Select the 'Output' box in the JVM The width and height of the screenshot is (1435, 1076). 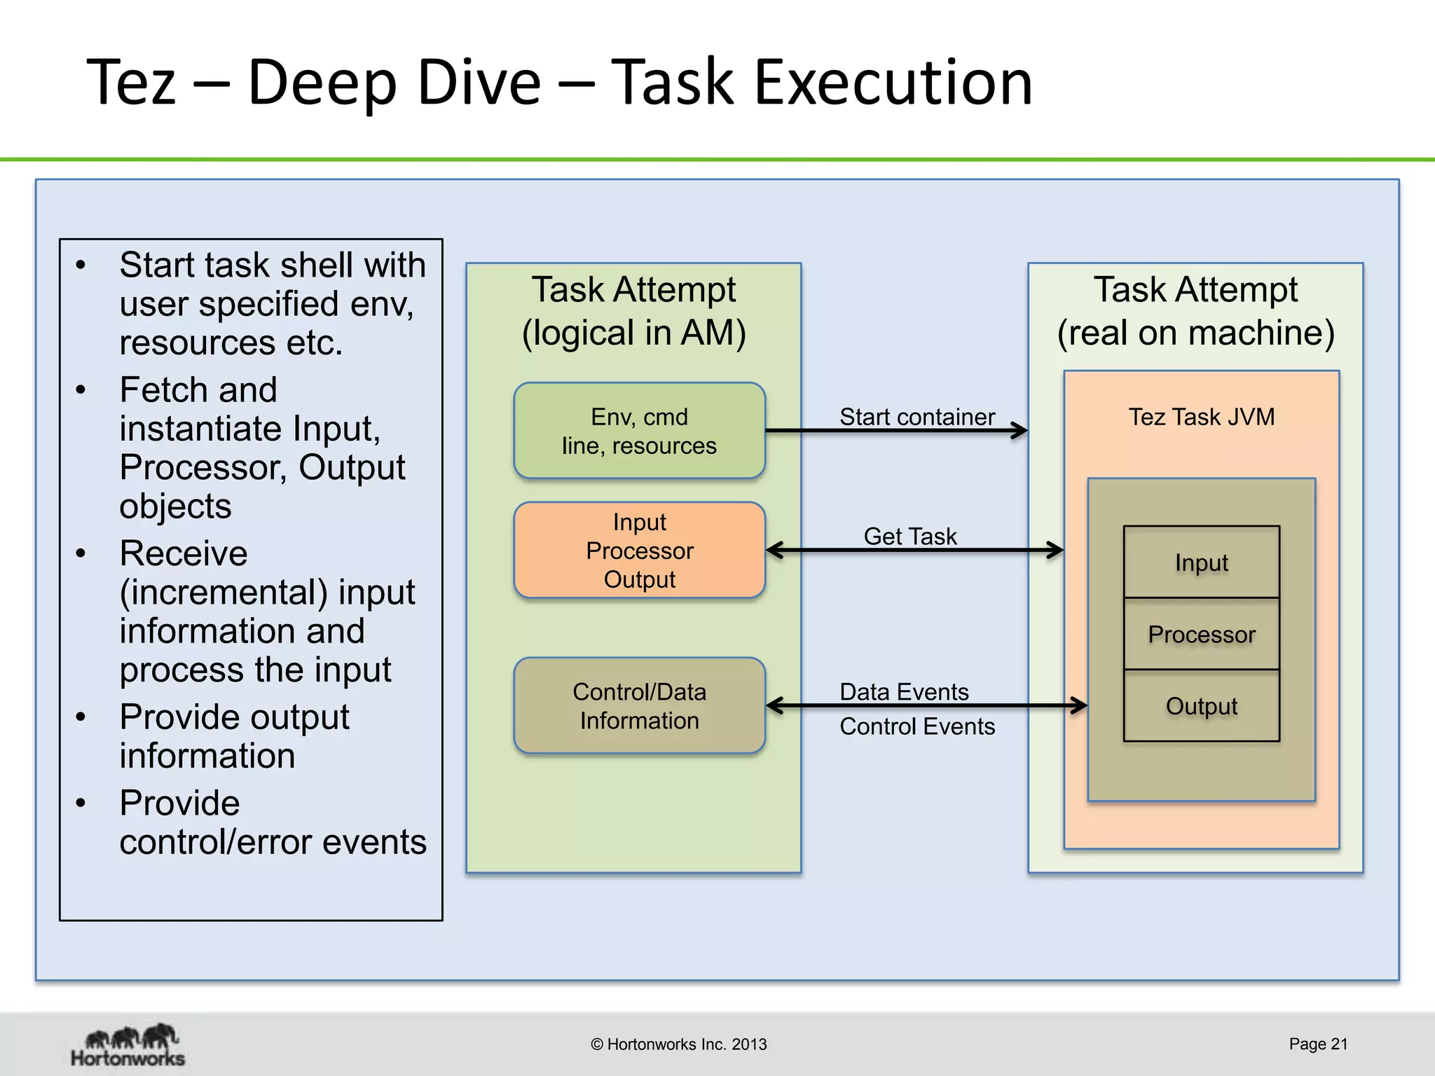[1201, 705]
